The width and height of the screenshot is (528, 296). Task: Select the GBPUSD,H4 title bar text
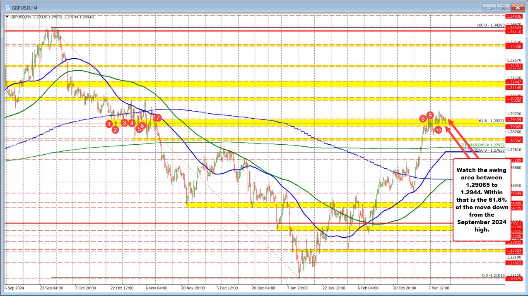point(24,7)
